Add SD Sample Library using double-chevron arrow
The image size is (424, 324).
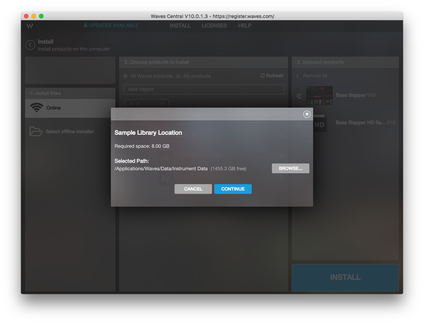[282, 177]
